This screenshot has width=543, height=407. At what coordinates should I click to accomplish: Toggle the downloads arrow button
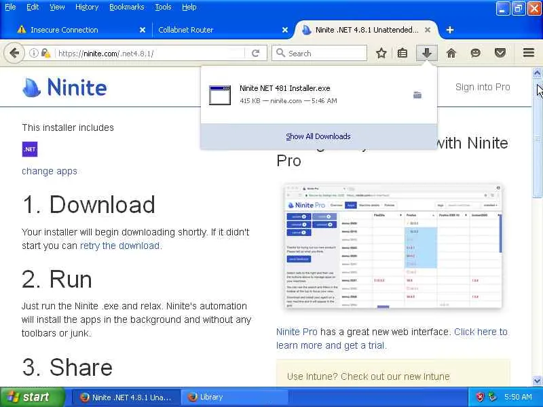coord(427,54)
